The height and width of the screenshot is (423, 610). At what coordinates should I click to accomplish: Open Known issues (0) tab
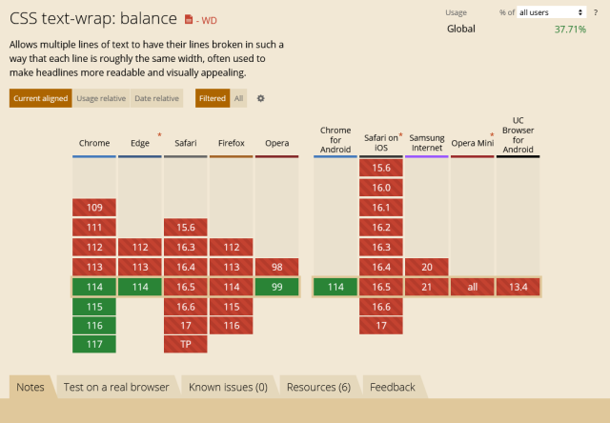point(228,387)
